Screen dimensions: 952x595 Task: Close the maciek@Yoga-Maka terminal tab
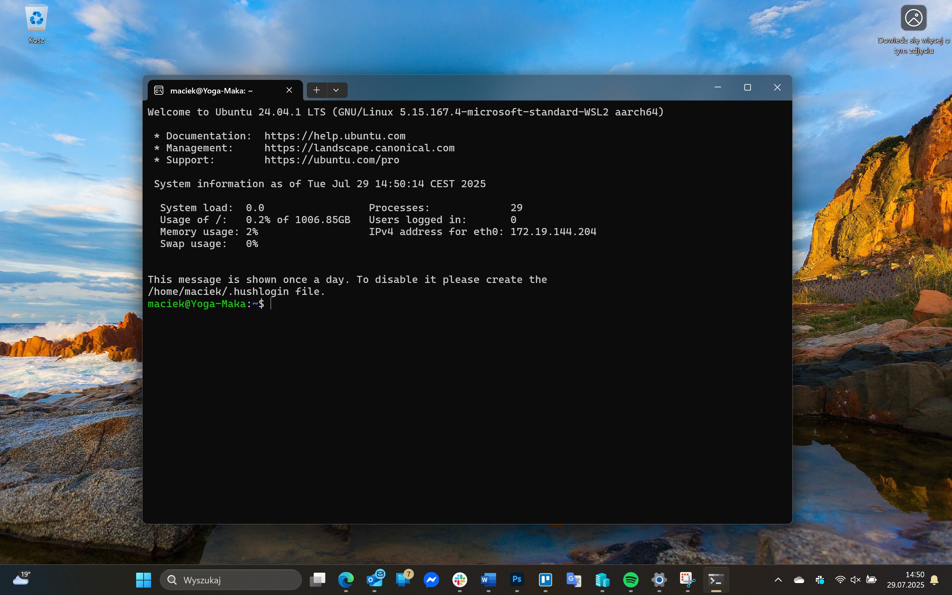tap(289, 90)
